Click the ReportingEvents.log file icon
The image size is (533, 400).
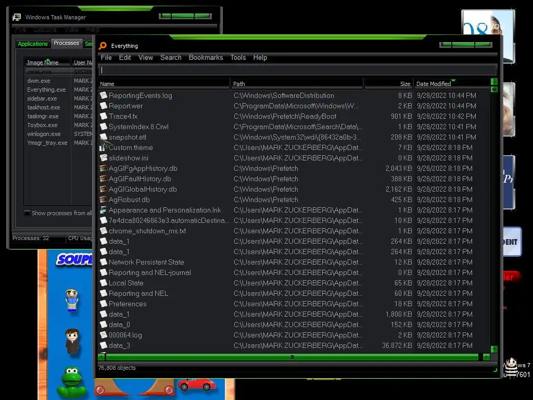point(104,96)
